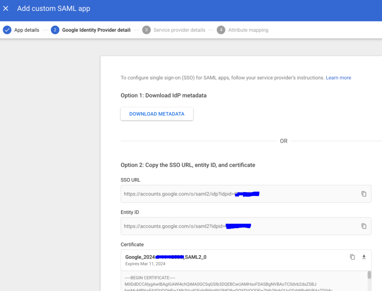Copy the SSO URL value
This screenshot has width=382, height=291.
pos(364,194)
